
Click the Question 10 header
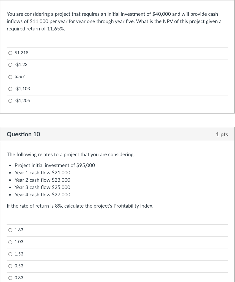tap(23, 134)
